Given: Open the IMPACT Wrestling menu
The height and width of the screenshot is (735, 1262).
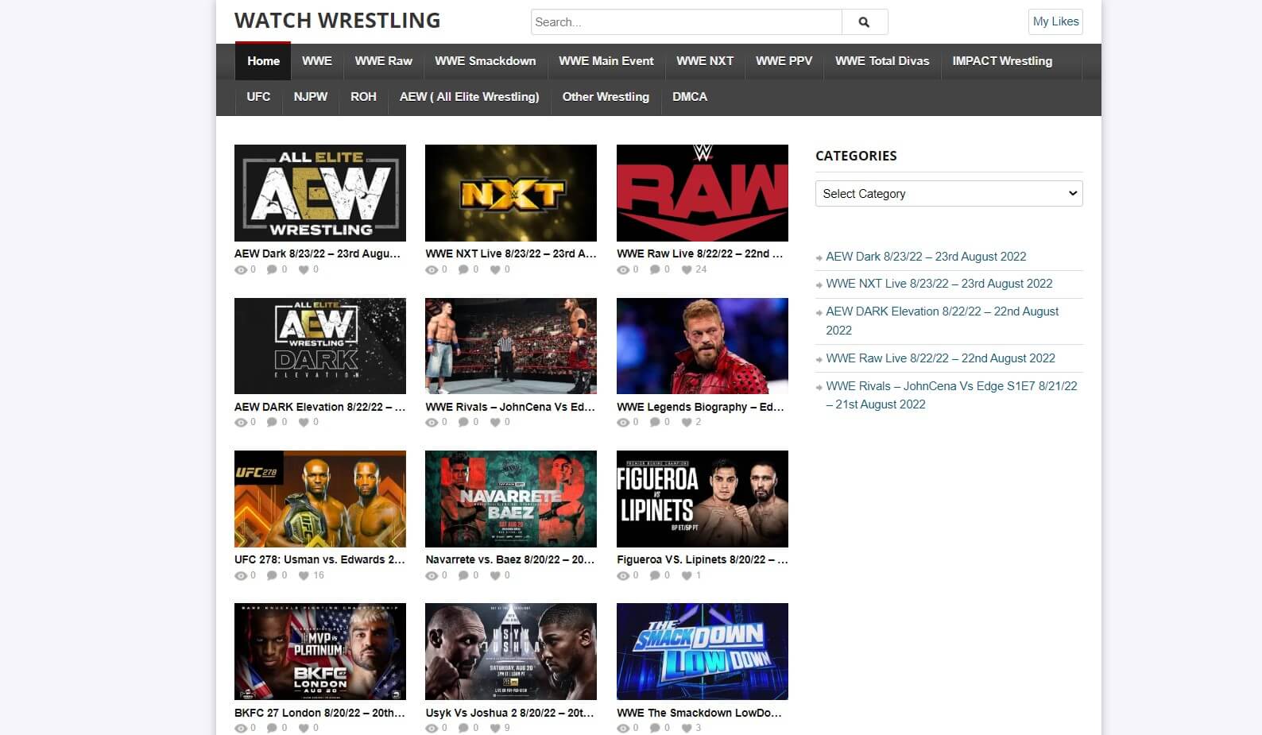Looking at the screenshot, I should 1002,61.
